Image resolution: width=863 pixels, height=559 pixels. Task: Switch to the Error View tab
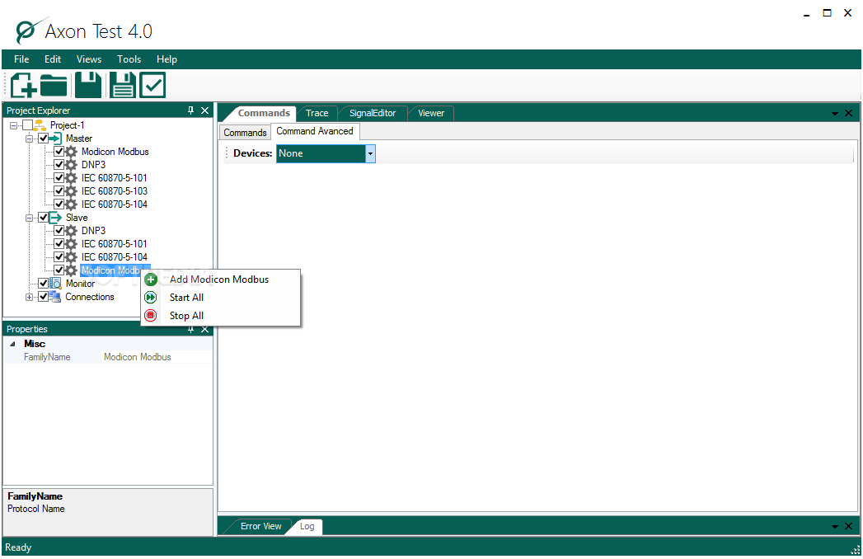tap(261, 527)
